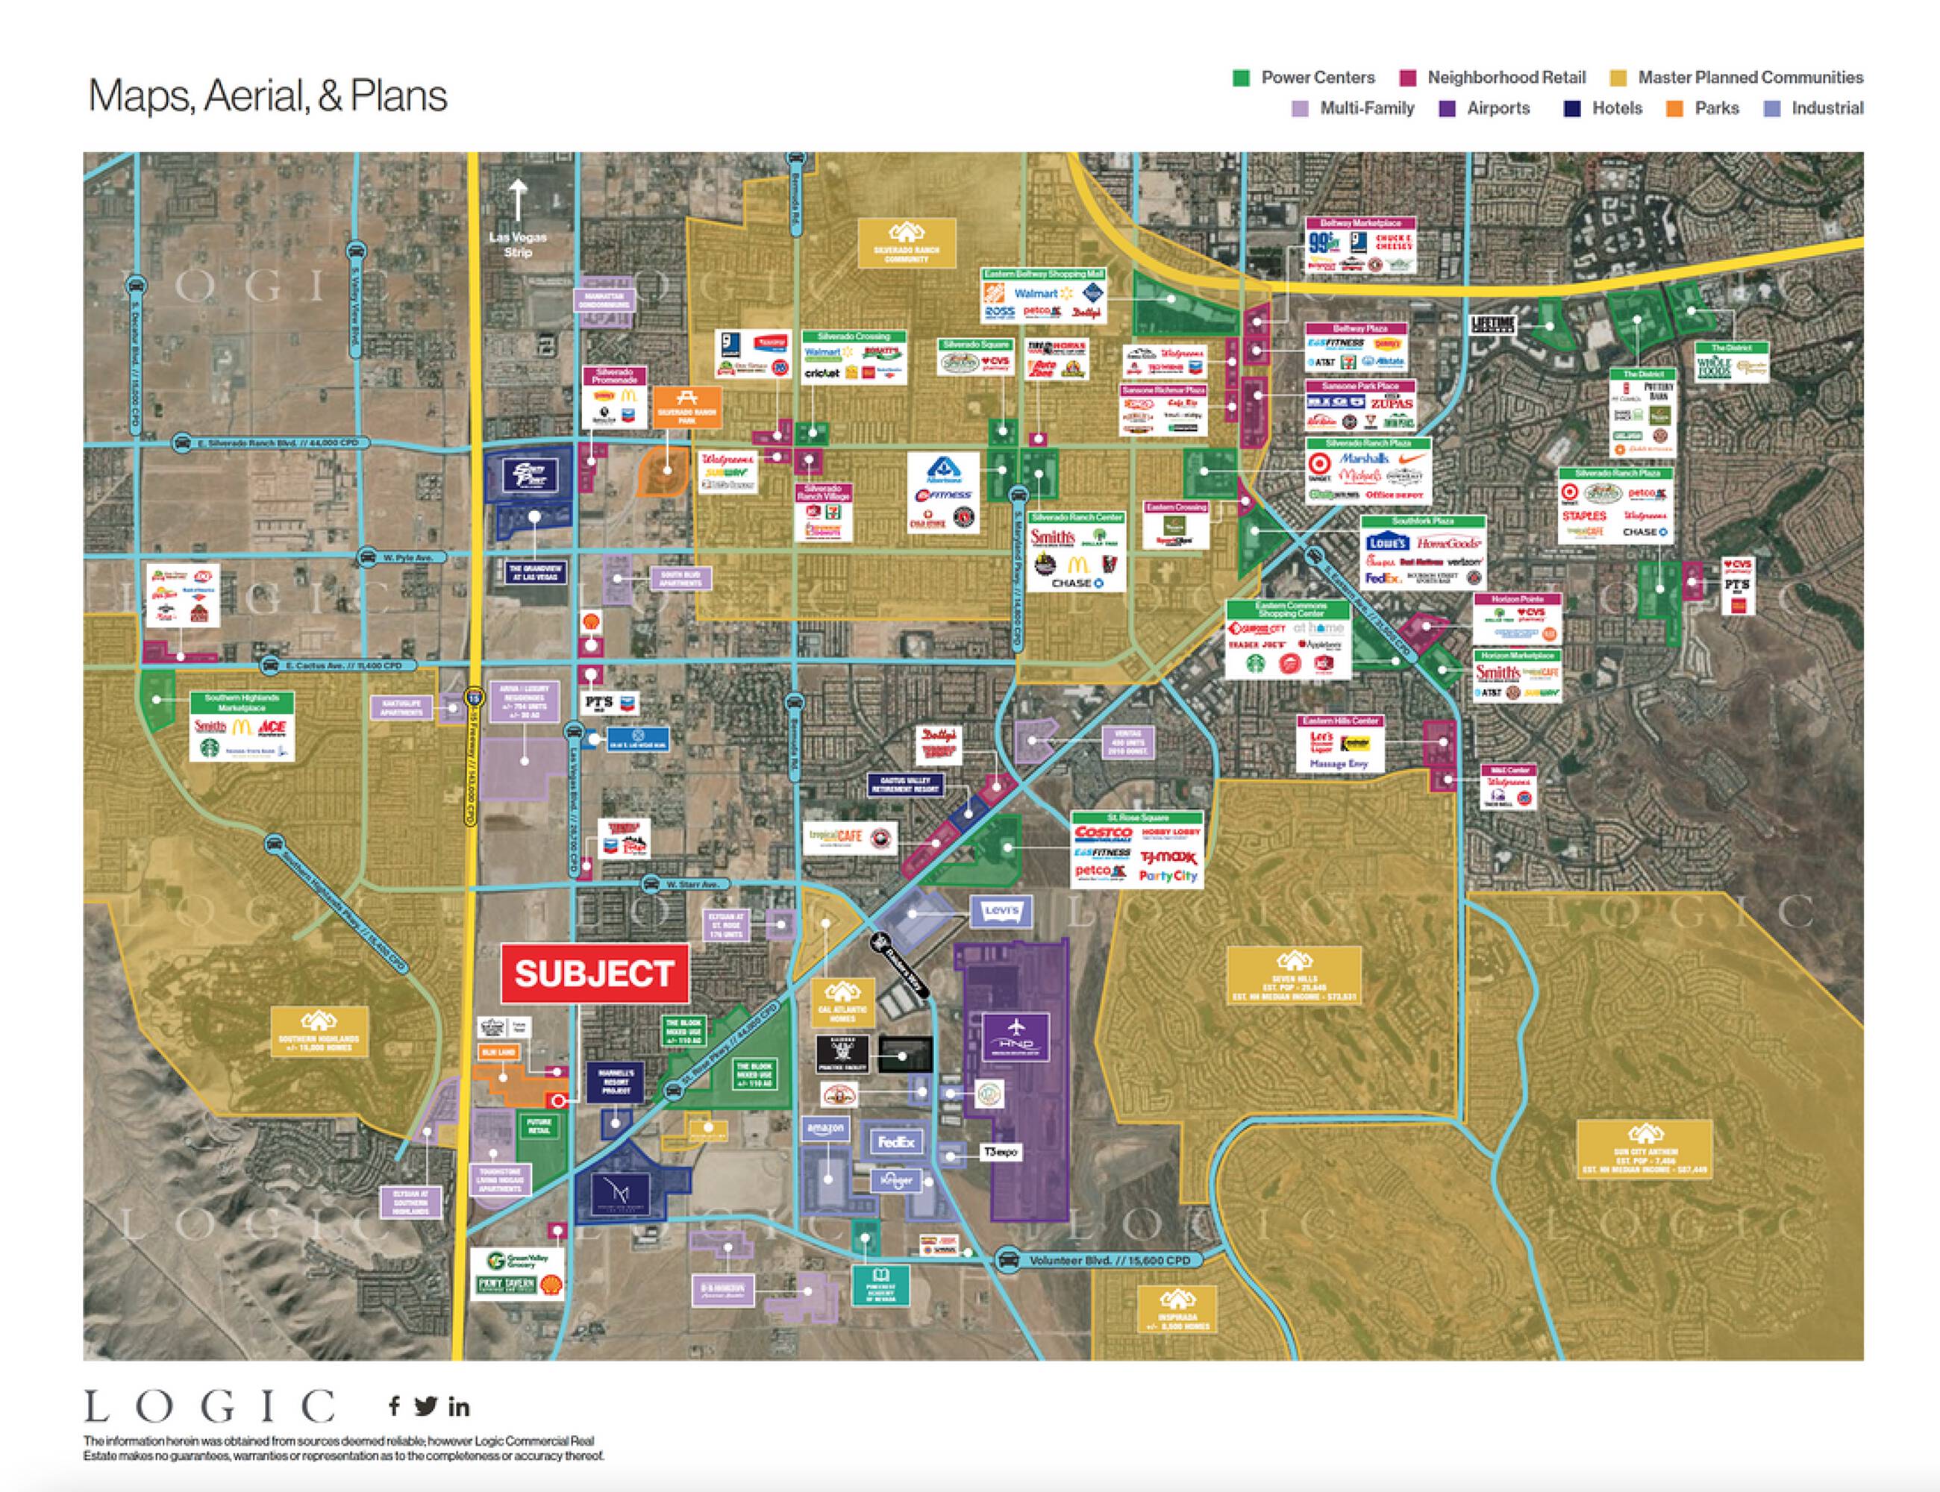Click the Silverado Ranch Park picnic icon
1940x1492 pixels.
click(x=686, y=397)
